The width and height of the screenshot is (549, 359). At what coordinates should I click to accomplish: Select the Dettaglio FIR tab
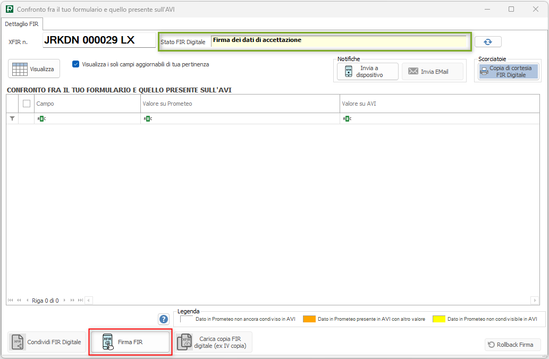point(22,24)
